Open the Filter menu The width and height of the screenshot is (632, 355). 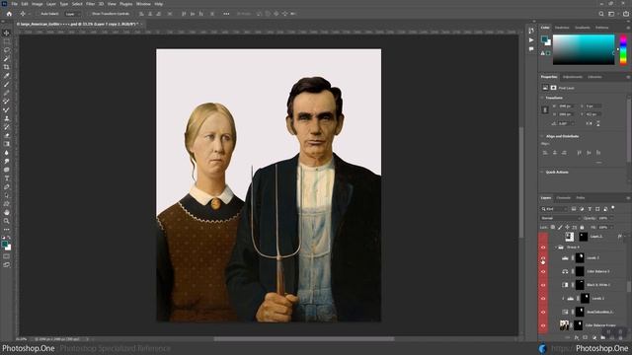(x=90, y=4)
